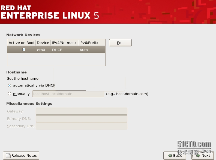The image size is (216, 160).
Task: Click the Auto IPv6 cell
Action: click(x=84, y=50)
